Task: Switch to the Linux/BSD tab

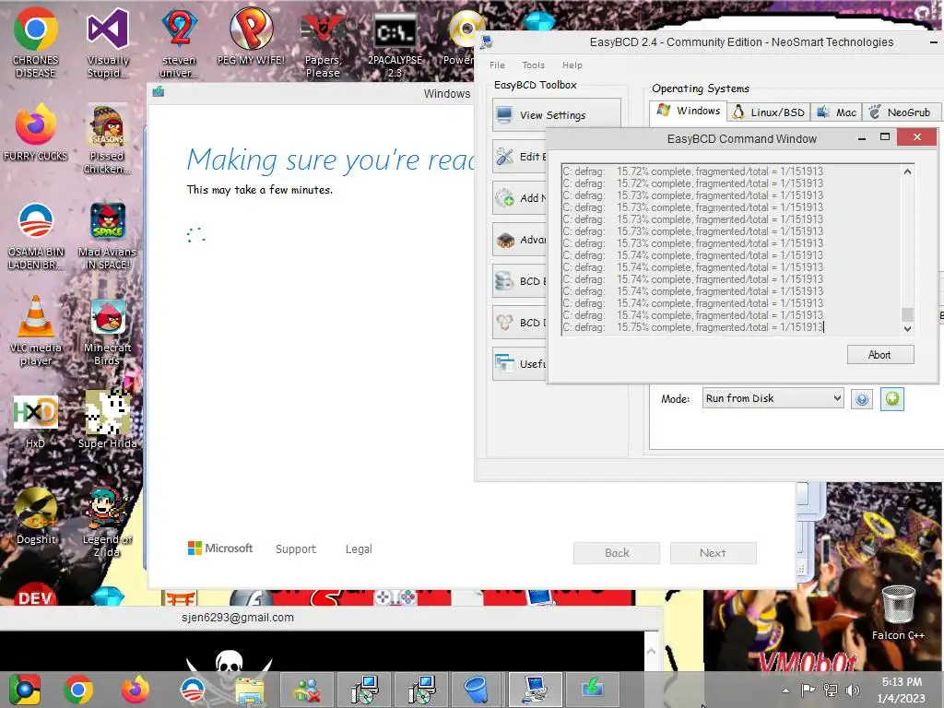Action: click(x=769, y=112)
